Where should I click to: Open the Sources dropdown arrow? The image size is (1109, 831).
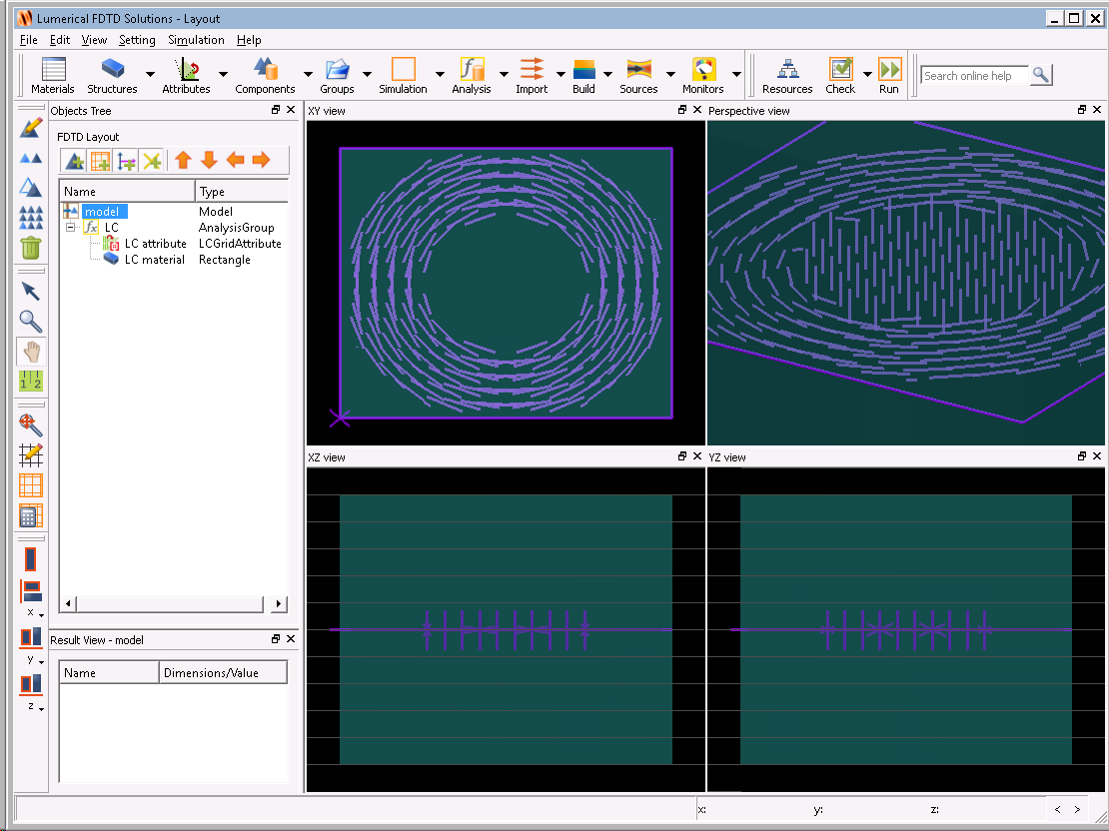tap(670, 74)
